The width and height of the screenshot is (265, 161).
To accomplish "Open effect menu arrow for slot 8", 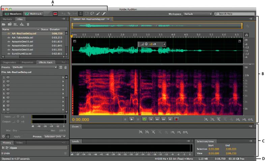I will (x=63, y=106).
